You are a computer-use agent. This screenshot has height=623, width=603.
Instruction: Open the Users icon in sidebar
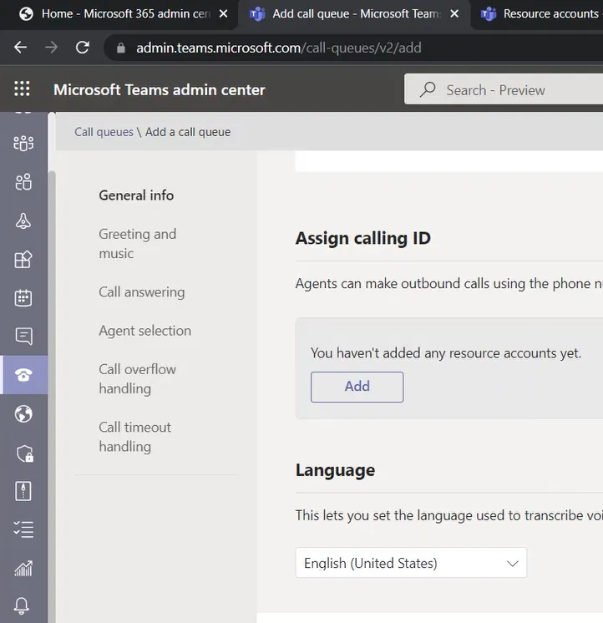[x=23, y=182]
